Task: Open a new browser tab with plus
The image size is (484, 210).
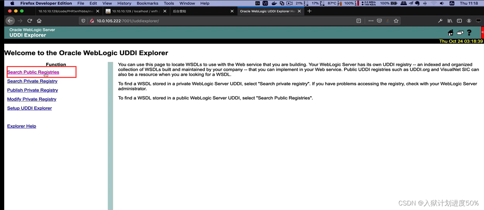Action: (x=309, y=11)
